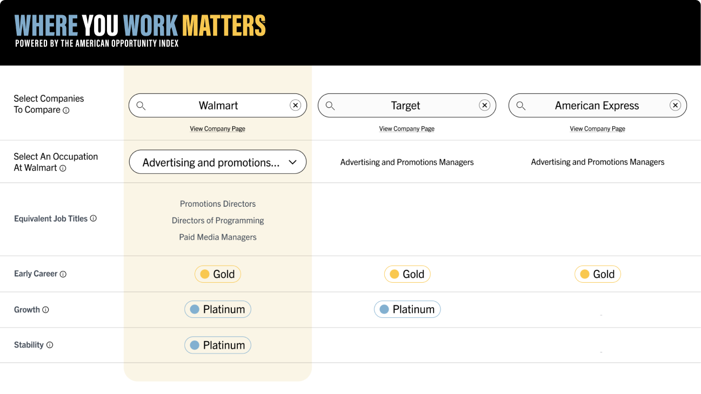Show info for the Stability metric
The height and width of the screenshot is (394, 701).
(50, 345)
